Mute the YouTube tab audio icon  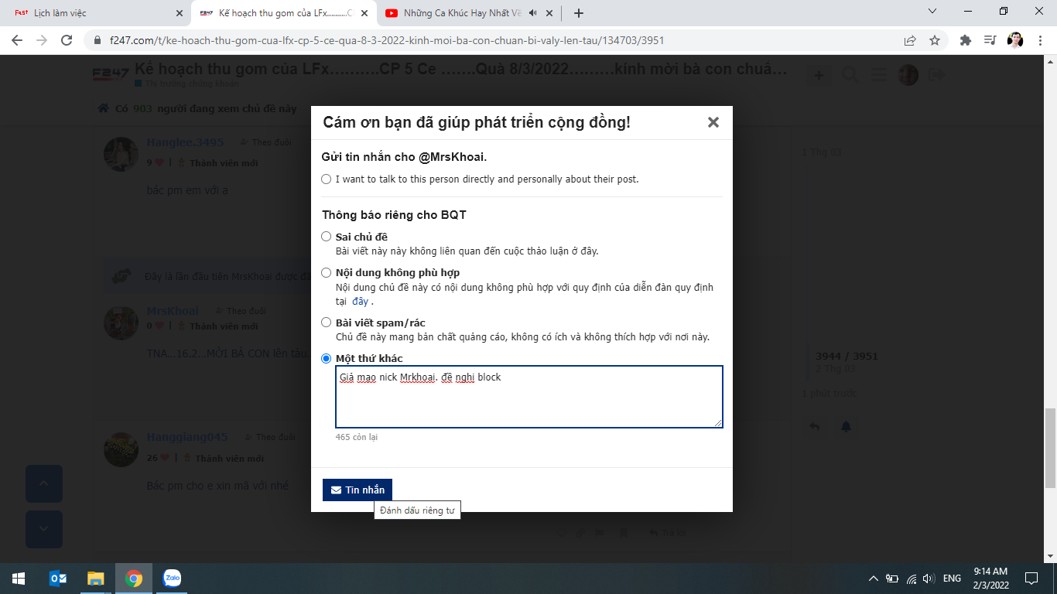[532, 13]
